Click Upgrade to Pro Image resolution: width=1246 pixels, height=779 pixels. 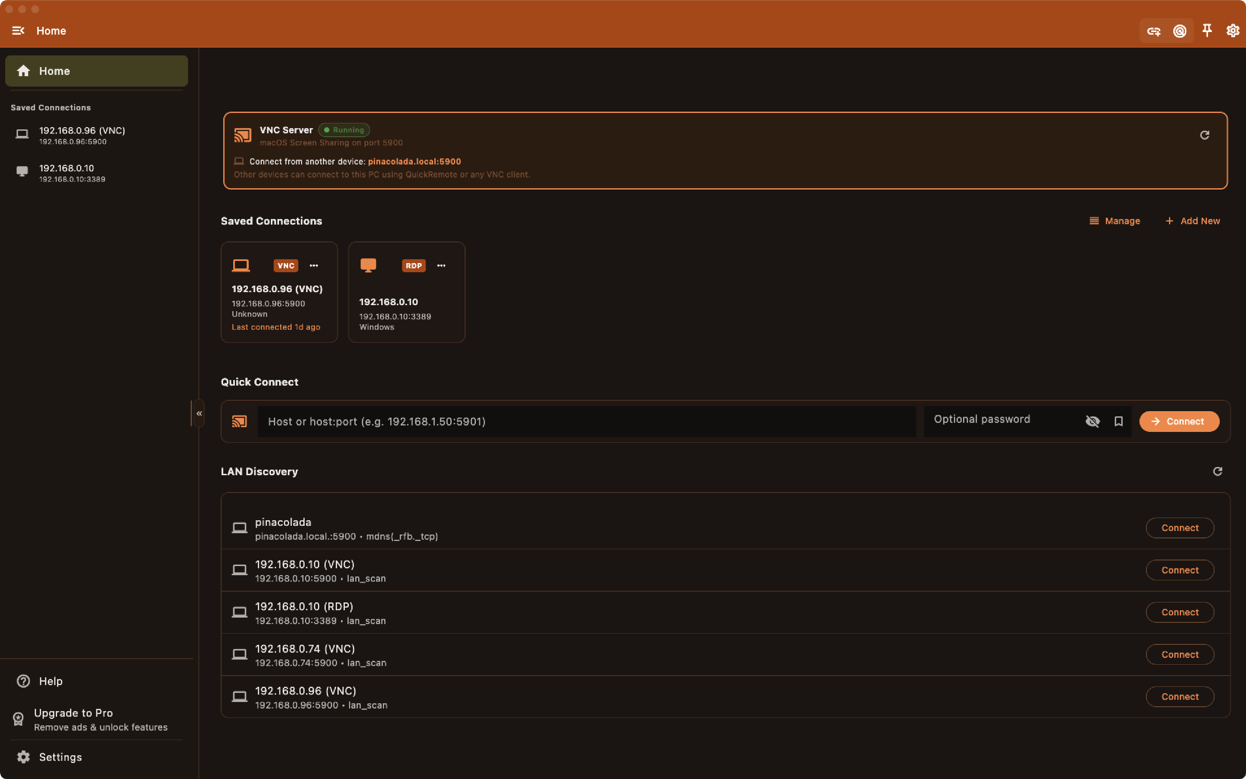[96, 719]
